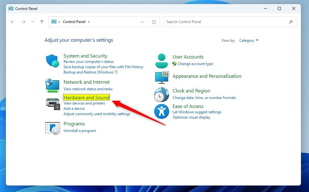The image size is (309, 192).
Task: Maximize the Control Panel window
Action: coord(279,8)
